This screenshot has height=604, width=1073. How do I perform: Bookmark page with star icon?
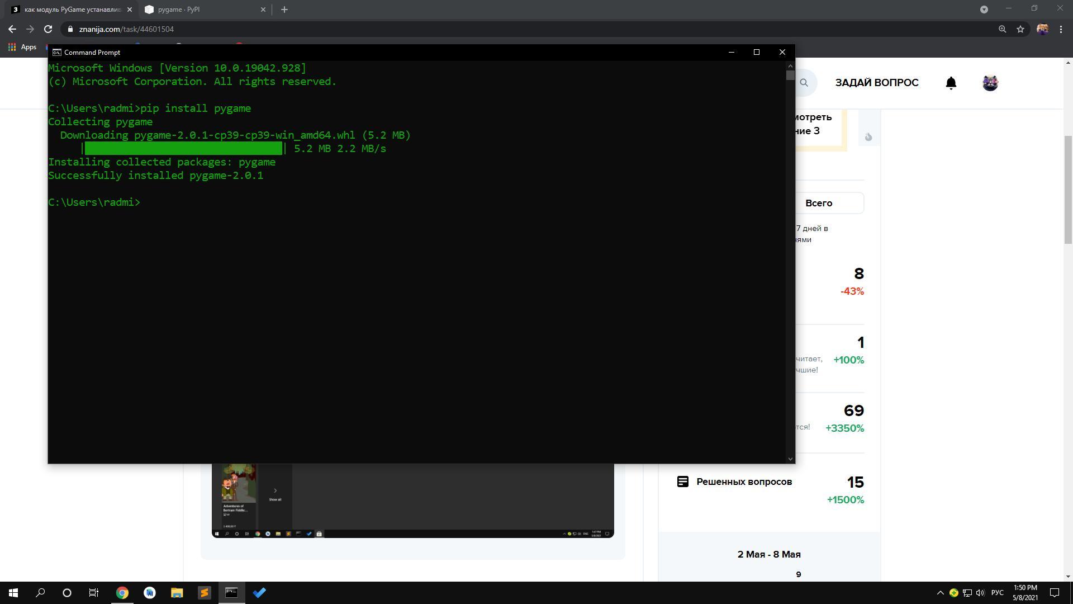pos(1020,29)
